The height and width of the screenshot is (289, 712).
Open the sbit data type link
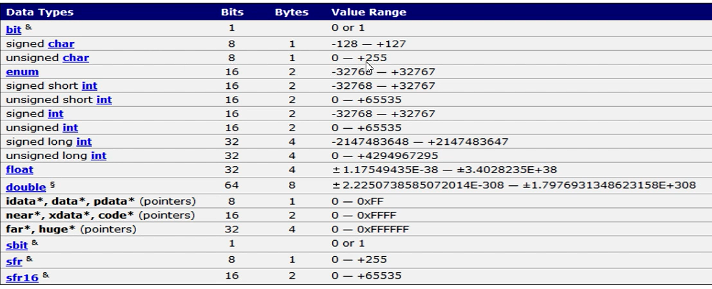(17, 245)
